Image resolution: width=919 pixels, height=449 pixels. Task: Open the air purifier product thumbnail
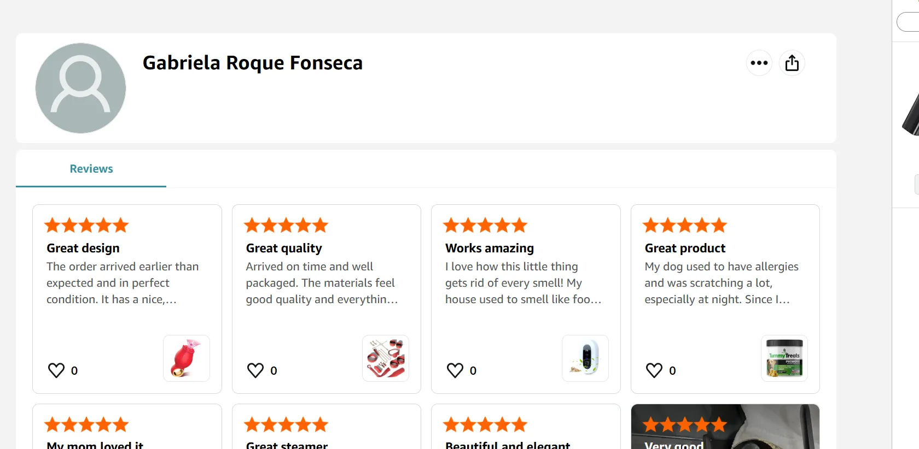coord(585,358)
